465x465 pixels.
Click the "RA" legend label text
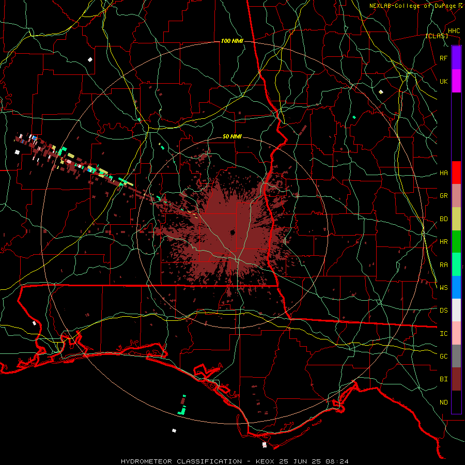tap(443, 265)
